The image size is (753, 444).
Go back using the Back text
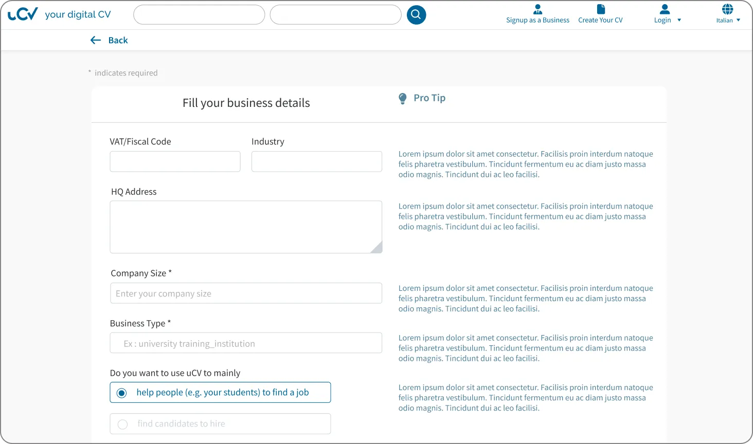pyautogui.click(x=118, y=40)
